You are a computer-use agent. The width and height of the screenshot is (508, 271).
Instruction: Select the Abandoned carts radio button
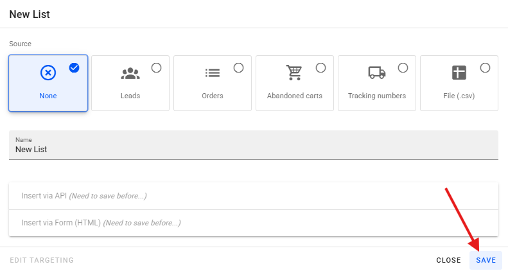pyautogui.click(x=320, y=67)
